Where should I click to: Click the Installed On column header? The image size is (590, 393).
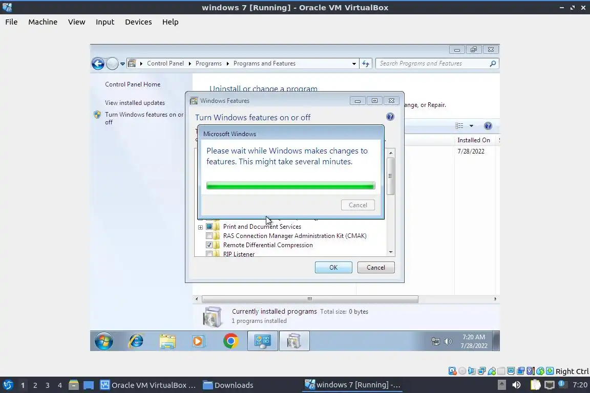(473, 140)
